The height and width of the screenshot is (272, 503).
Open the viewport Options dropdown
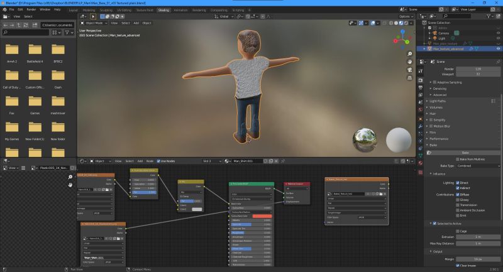406,16
